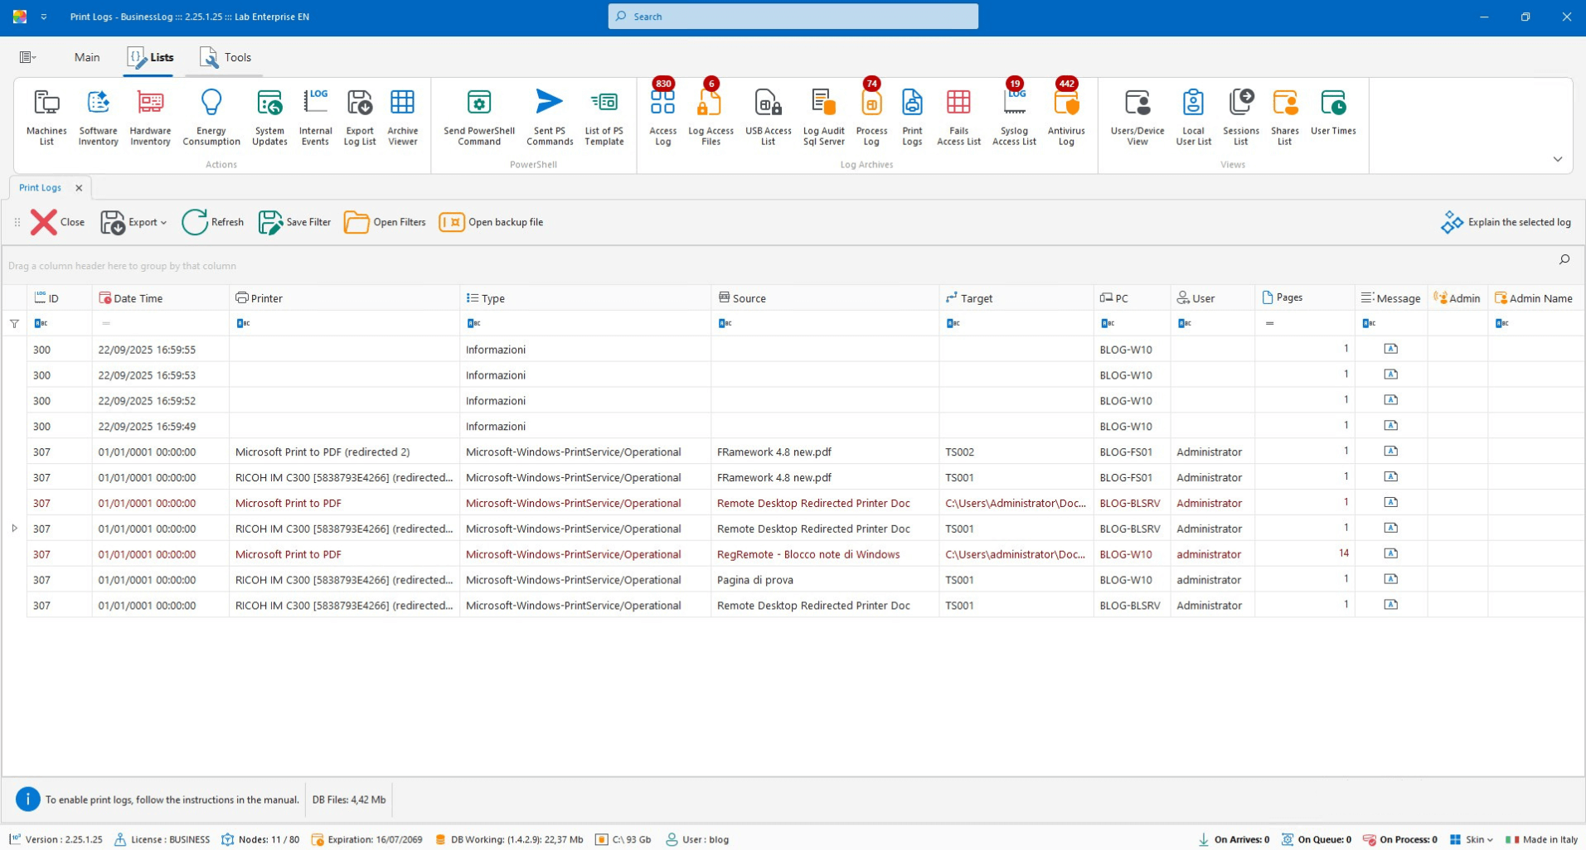Expand the row with the disclosure triangle
The width and height of the screenshot is (1586, 850).
click(x=14, y=529)
